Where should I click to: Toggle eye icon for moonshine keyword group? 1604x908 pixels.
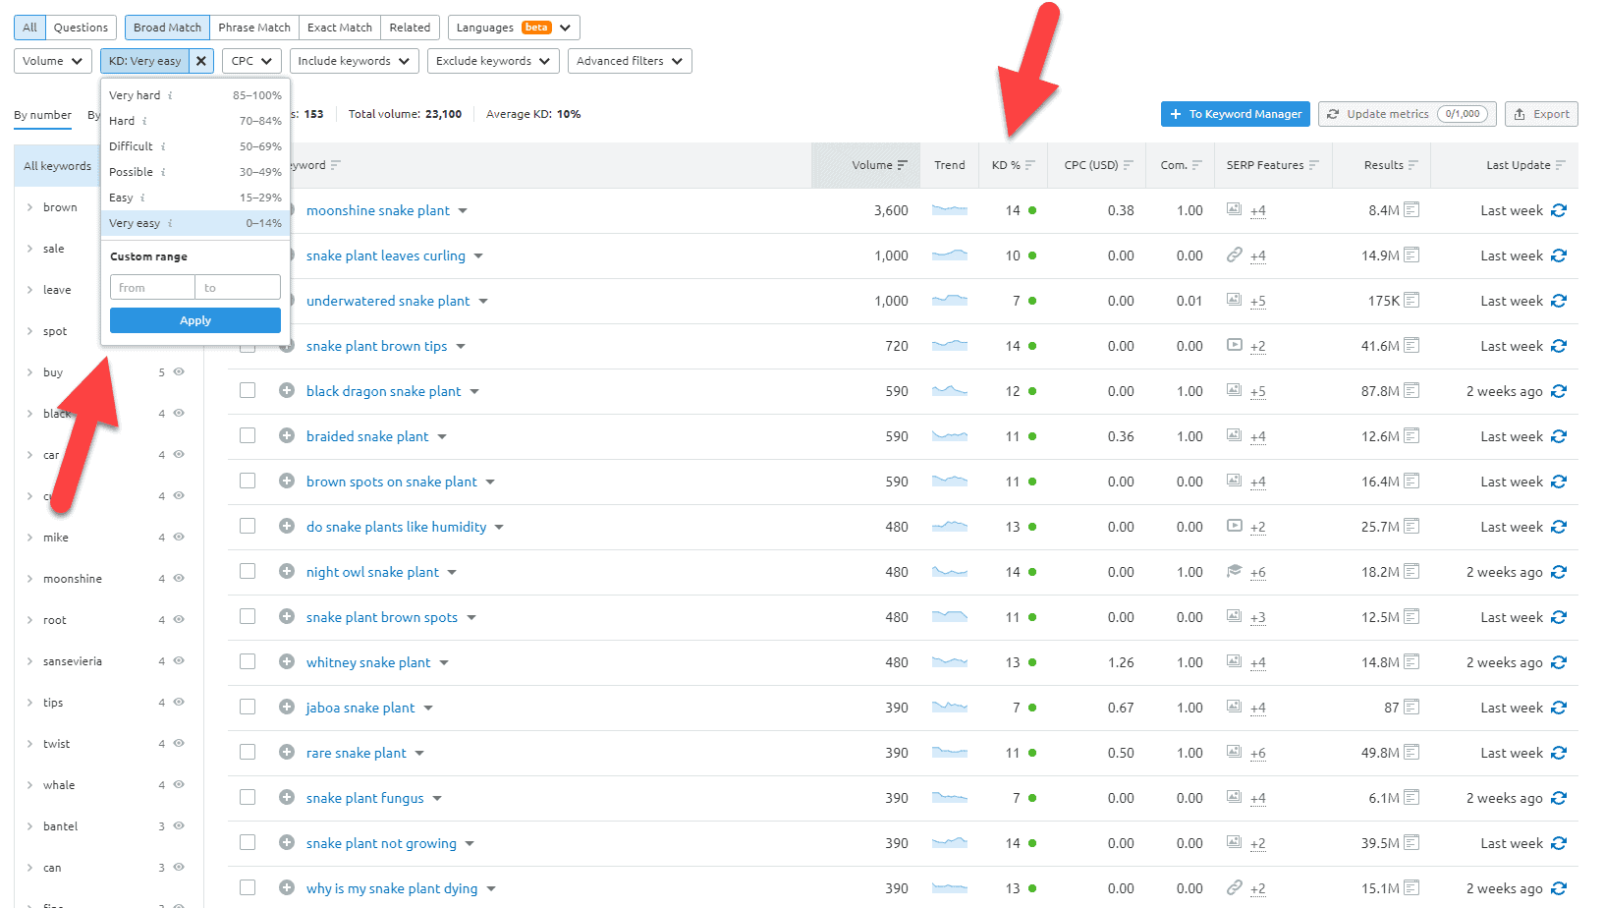click(x=179, y=578)
